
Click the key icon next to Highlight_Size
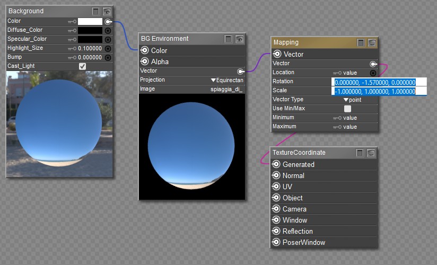click(x=72, y=48)
